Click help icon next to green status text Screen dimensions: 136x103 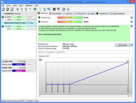pyautogui.click(x=131, y=26)
